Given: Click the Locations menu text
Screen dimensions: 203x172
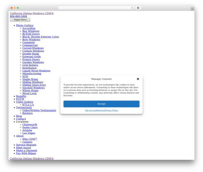Looking at the screenshot, I should point(22,122).
